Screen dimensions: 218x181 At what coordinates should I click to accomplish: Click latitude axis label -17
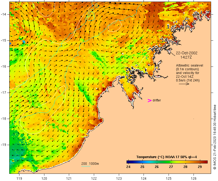tap(3, 93)
